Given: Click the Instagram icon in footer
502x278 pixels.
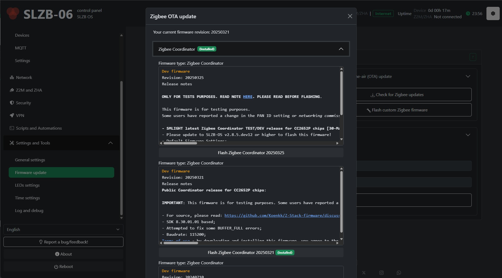Looking at the screenshot, I should 381,273.
